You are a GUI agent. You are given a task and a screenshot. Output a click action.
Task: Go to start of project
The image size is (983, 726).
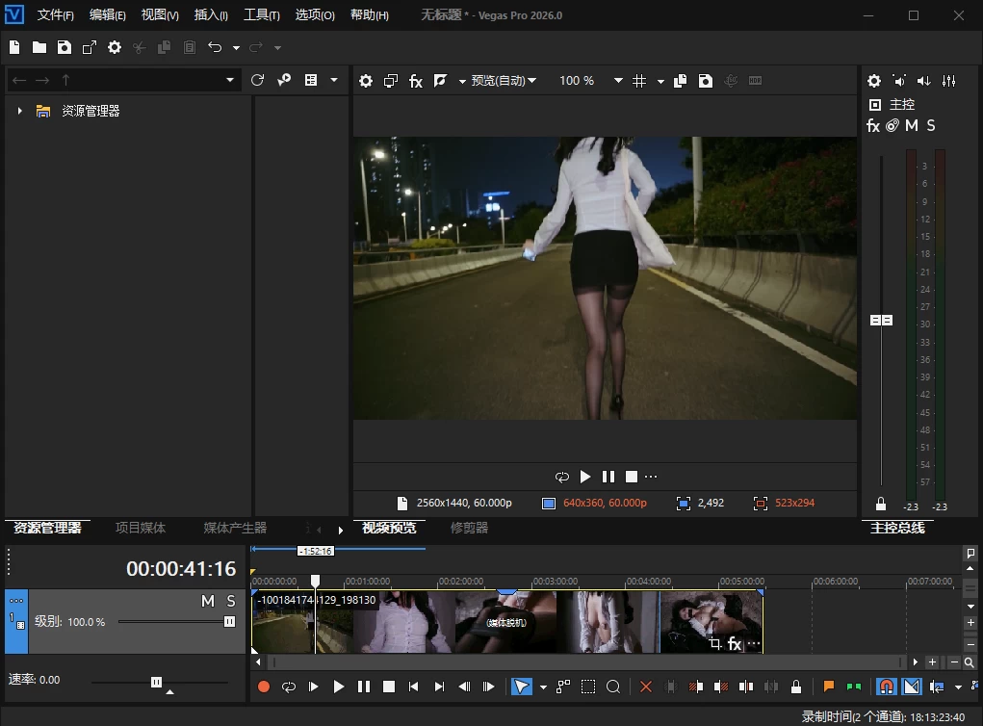click(413, 687)
